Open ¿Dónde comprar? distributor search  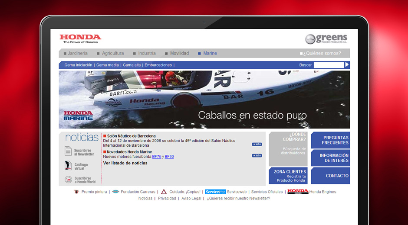click(x=288, y=149)
